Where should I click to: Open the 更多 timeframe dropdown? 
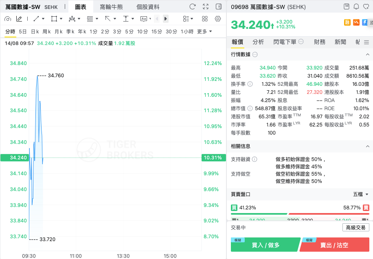[204, 31]
